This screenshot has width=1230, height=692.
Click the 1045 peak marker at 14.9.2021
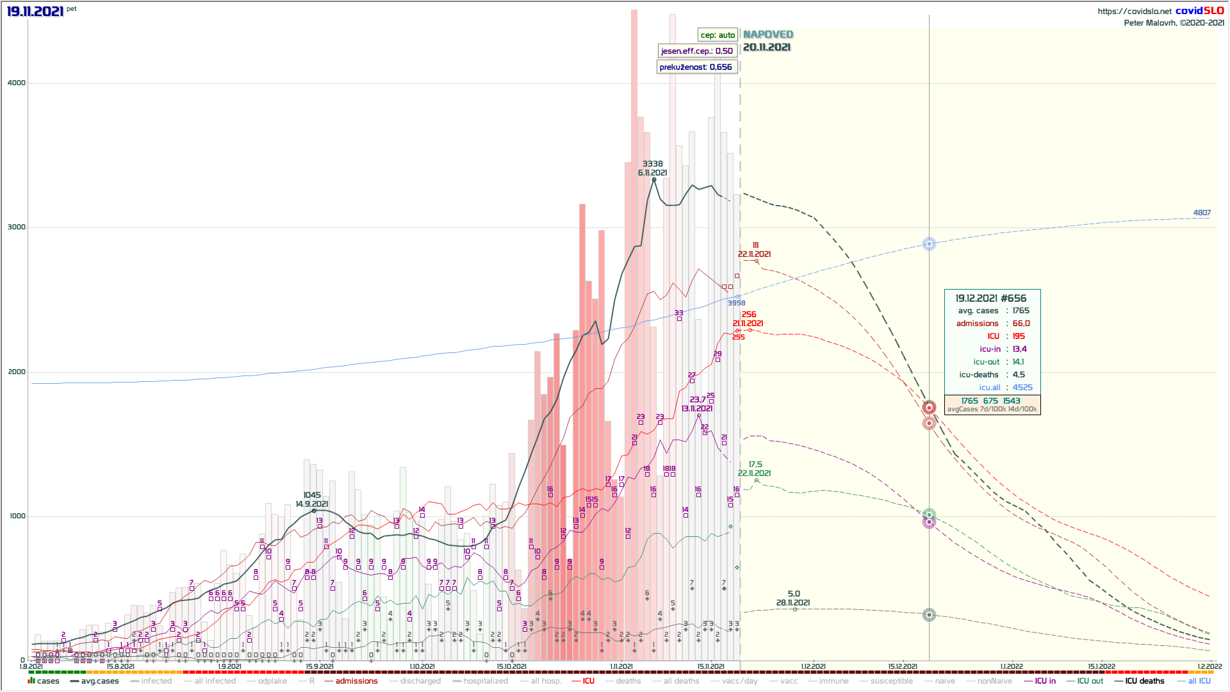[x=313, y=511]
